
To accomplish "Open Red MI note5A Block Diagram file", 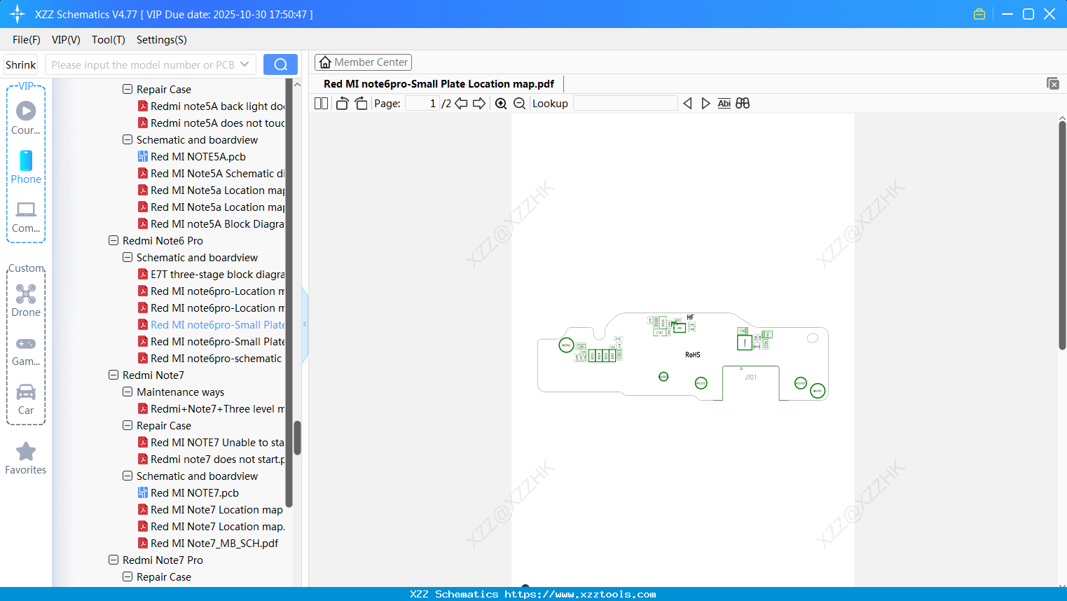I will tap(211, 224).
